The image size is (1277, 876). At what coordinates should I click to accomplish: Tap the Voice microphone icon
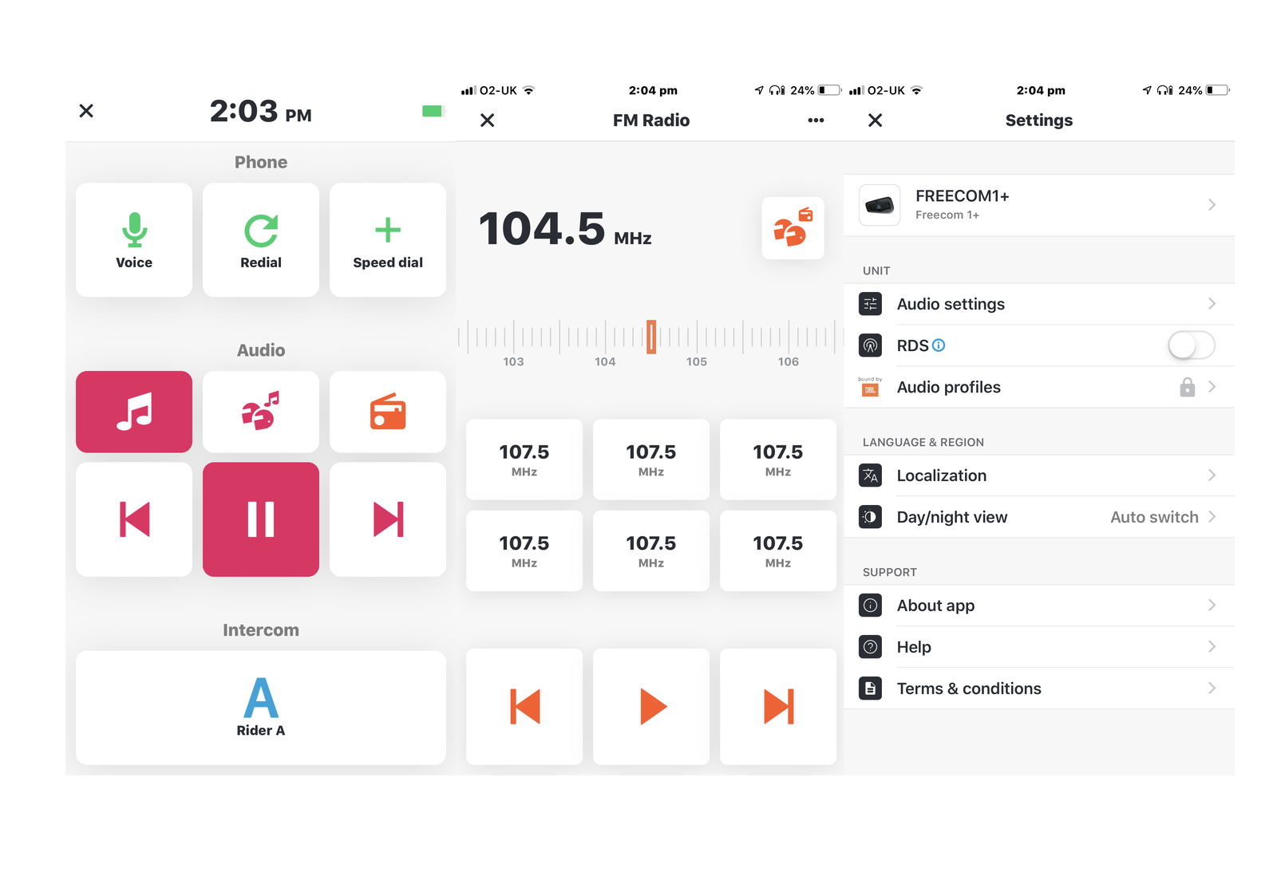[x=134, y=230]
